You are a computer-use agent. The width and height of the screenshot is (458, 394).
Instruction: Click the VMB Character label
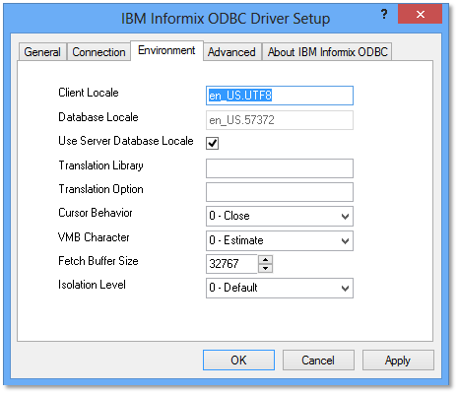[94, 237]
